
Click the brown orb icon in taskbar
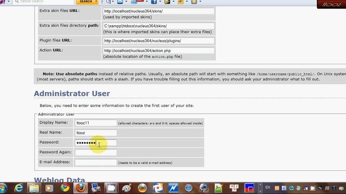pos(142,188)
